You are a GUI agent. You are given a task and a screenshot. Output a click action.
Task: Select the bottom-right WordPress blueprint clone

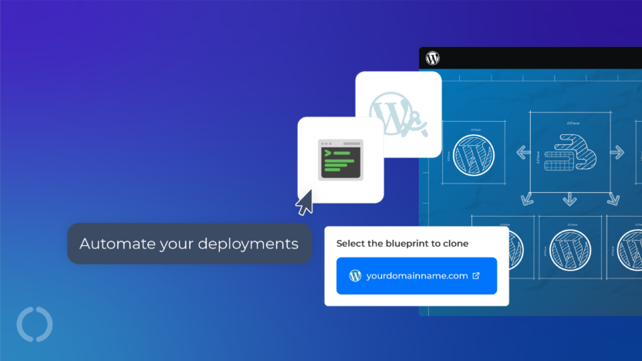[x=631, y=249]
